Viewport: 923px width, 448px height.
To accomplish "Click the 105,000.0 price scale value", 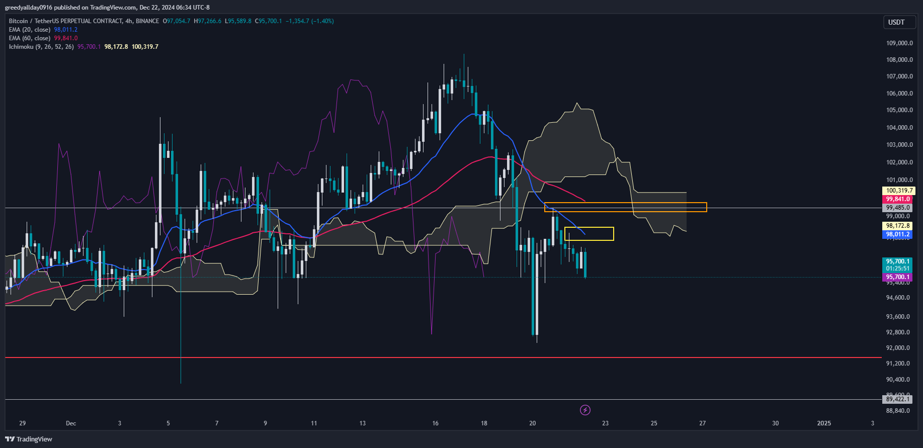I will click(899, 110).
